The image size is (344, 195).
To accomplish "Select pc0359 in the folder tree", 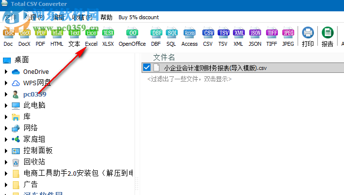I will [35, 95].
